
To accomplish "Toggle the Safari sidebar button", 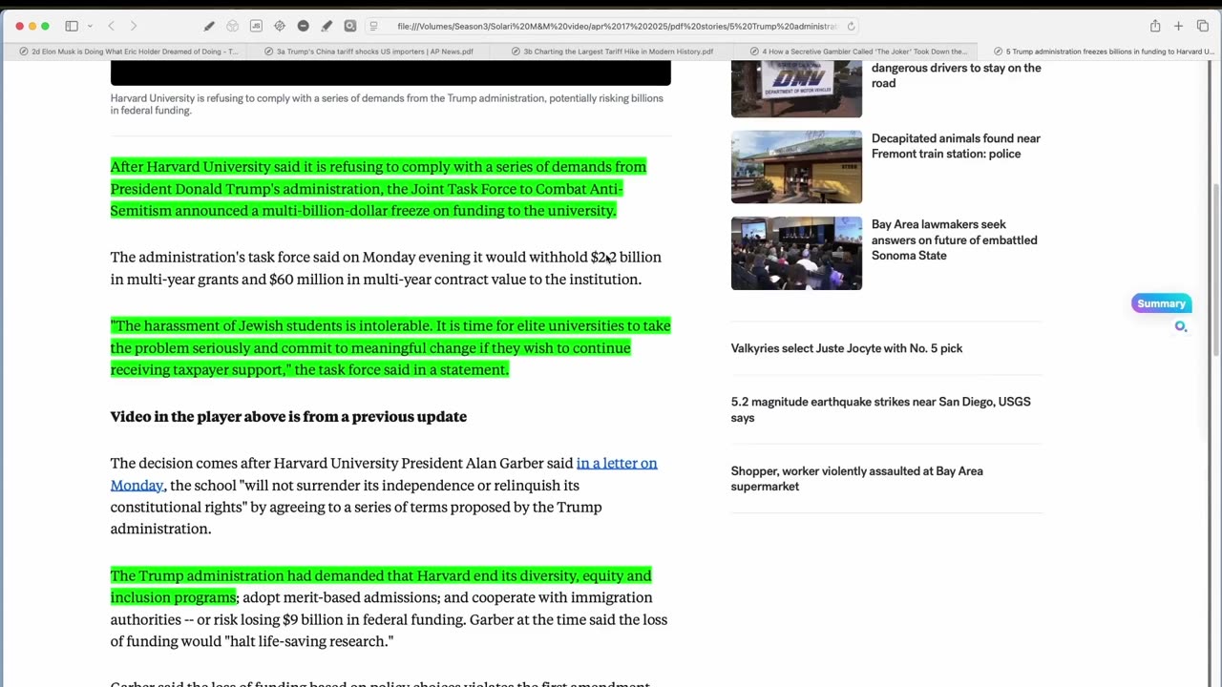I will pyautogui.click(x=72, y=26).
